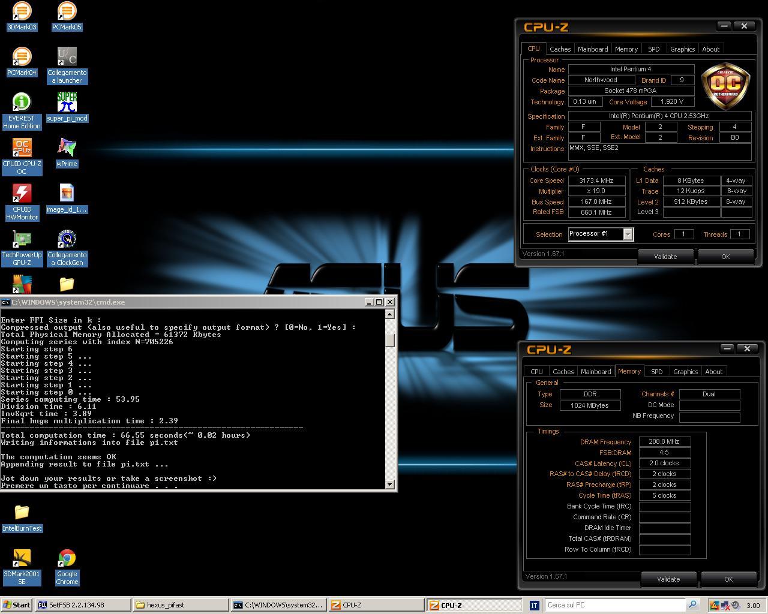Click the cmd window scrollbar thumb
Viewport: 768px width, 614px height.
coord(390,340)
